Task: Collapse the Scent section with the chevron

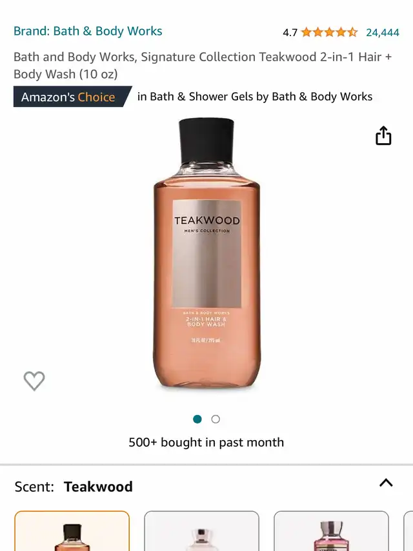Action: [386, 483]
